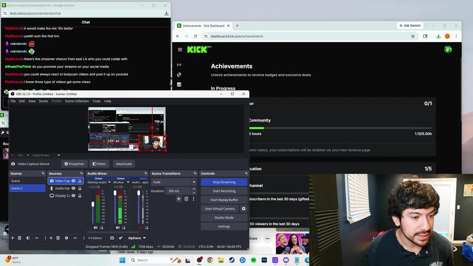
Task: Toggle audio mixer layout icon
Action: tap(112, 238)
